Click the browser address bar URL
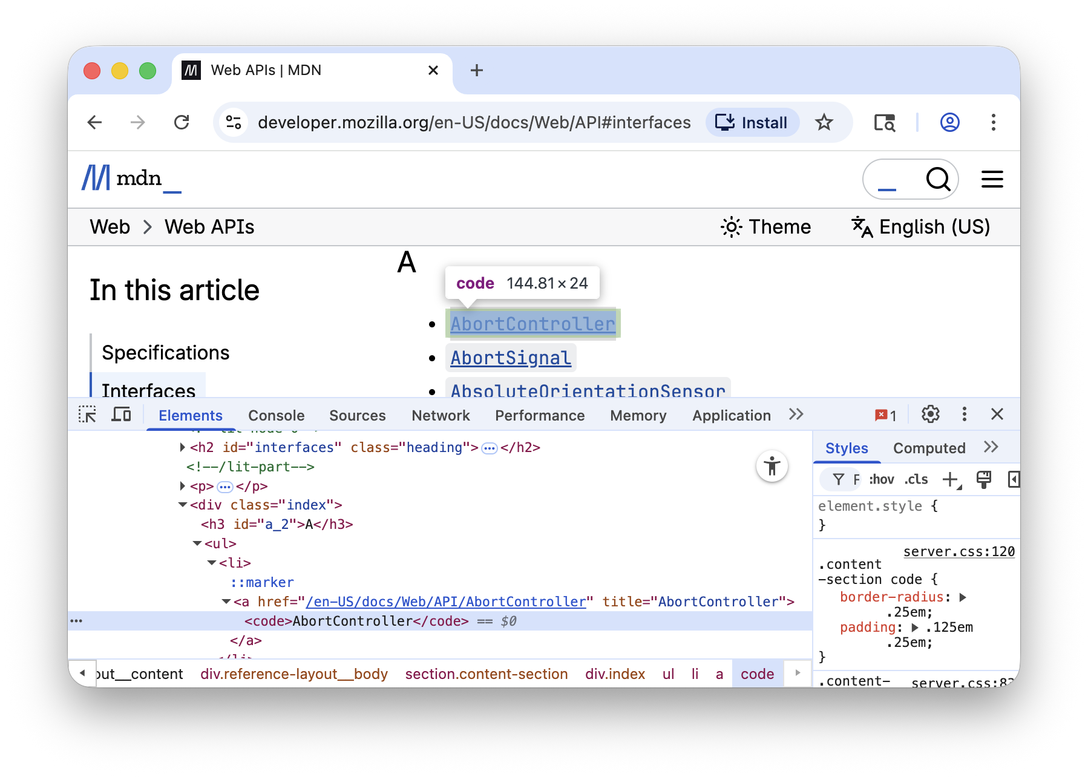This screenshot has height=777, width=1088. click(x=474, y=123)
